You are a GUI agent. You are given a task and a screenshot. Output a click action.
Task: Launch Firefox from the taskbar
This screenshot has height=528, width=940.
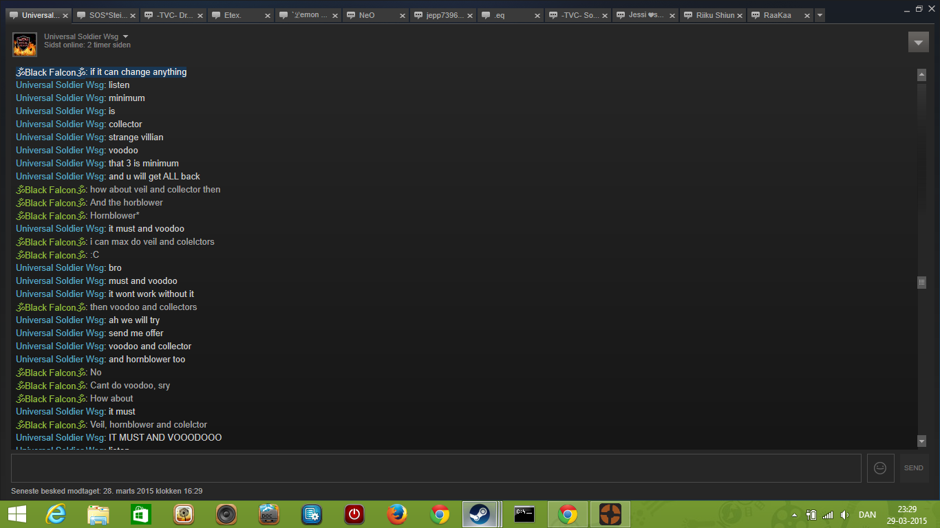(397, 514)
